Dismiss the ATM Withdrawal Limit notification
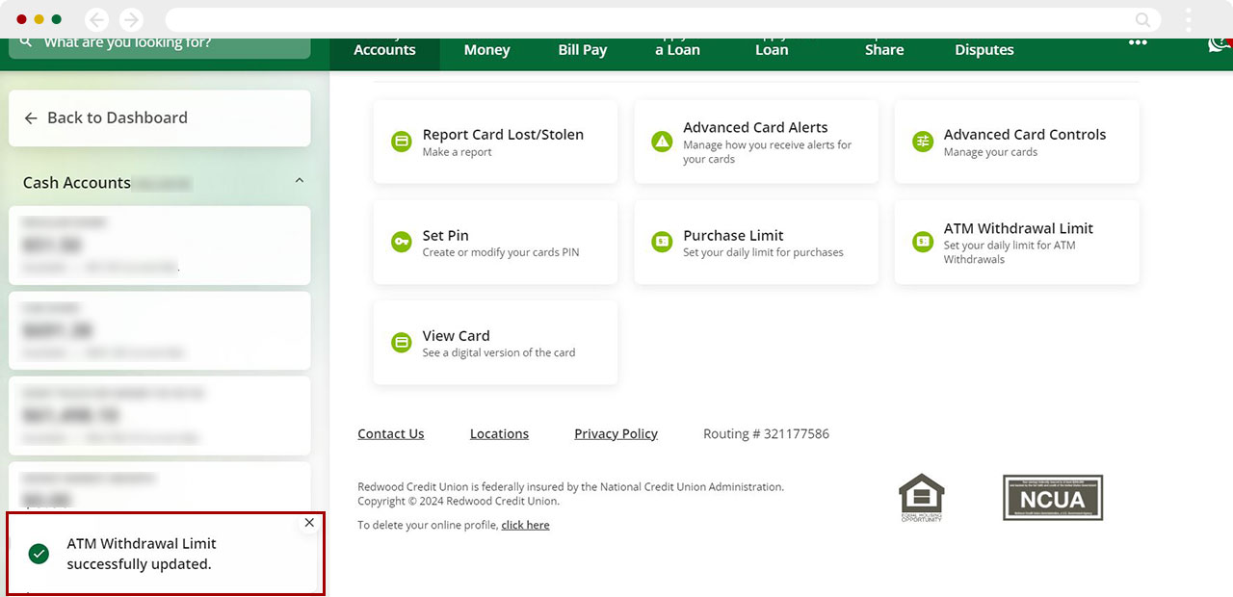1233x597 pixels. pyautogui.click(x=309, y=523)
